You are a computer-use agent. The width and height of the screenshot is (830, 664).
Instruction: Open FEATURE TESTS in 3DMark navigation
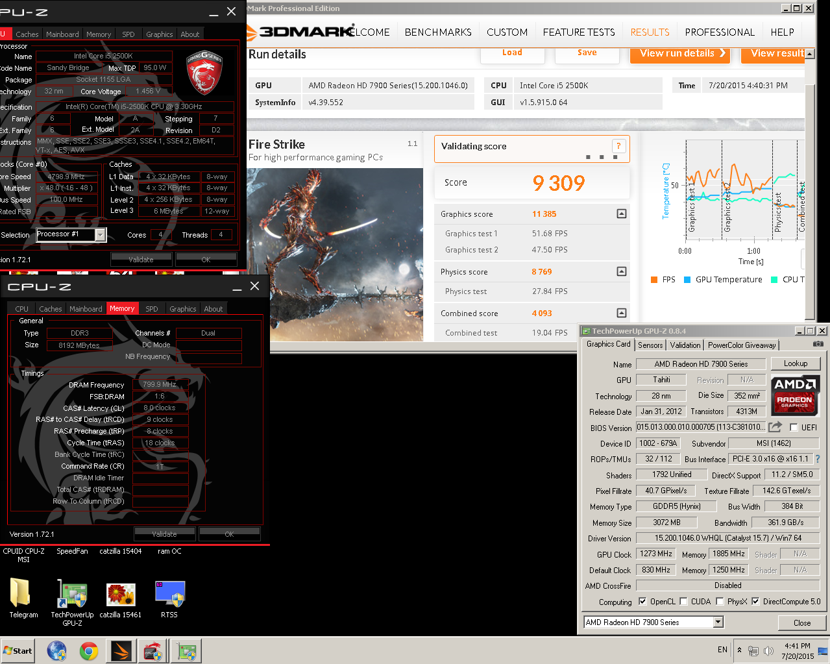(579, 32)
